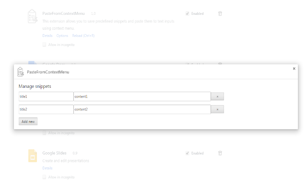Delete the title2 snippet row
The image size is (307, 192).
(x=217, y=109)
